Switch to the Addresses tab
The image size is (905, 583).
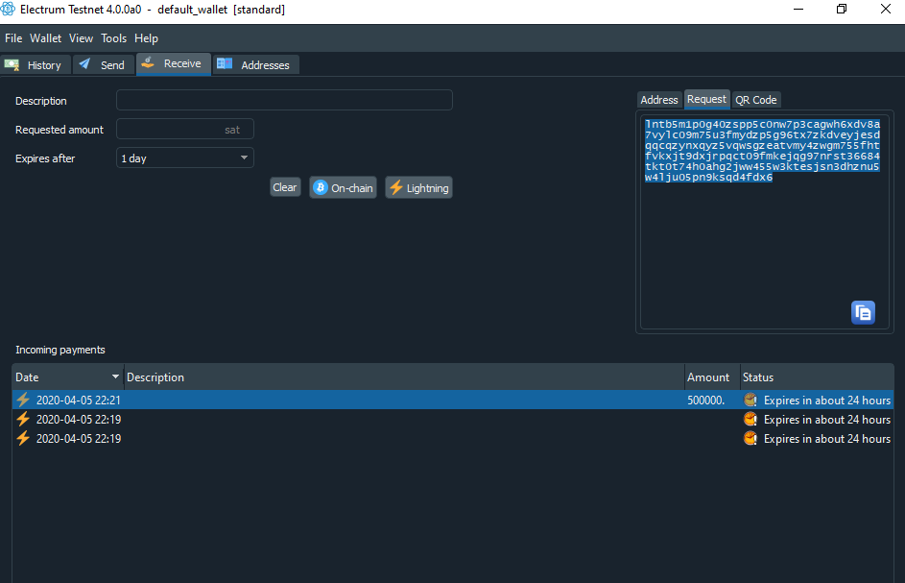pyautogui.click(x=255, y=64)
